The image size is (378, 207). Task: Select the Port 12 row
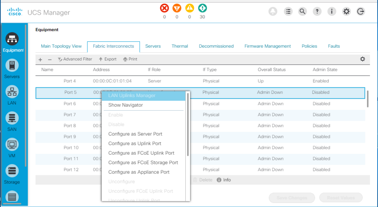coord(200,170)
